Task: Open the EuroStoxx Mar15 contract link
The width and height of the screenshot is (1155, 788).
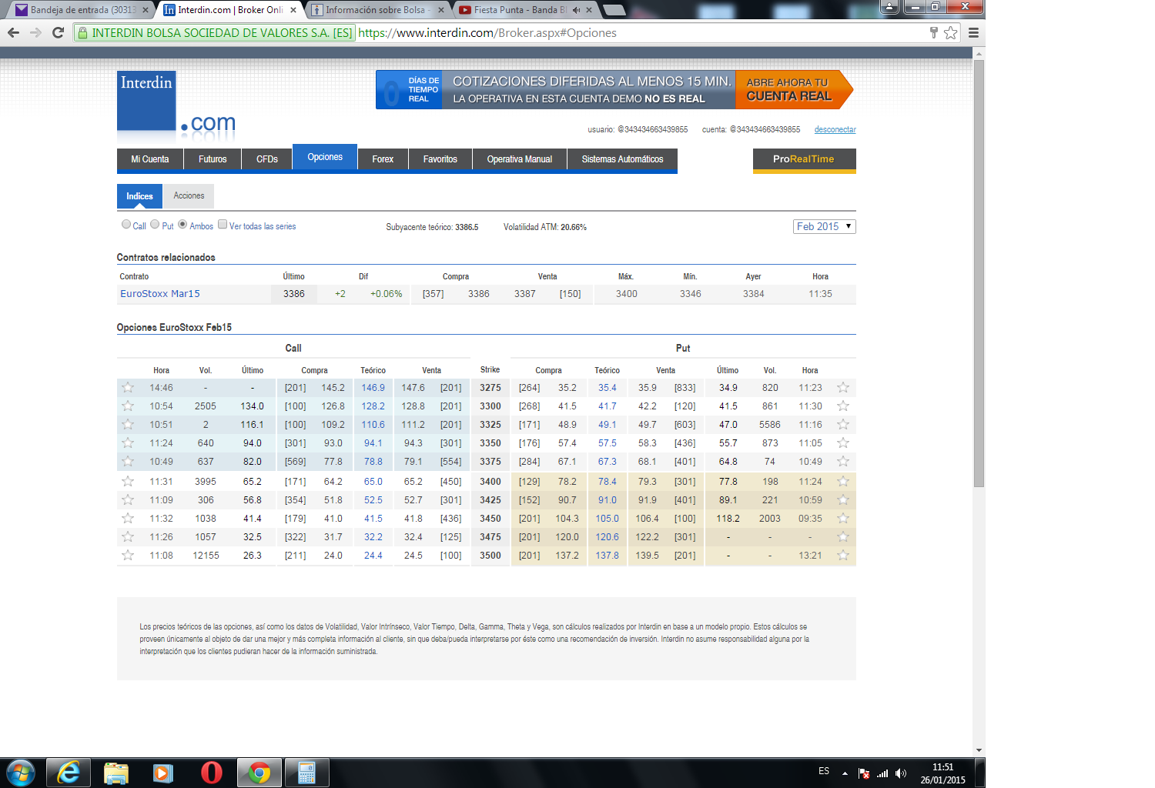Action: click(160, 294)
